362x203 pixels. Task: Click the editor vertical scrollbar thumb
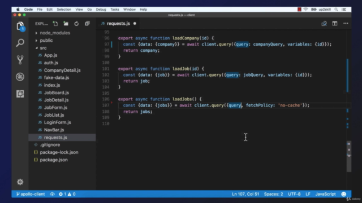(349, 157)
